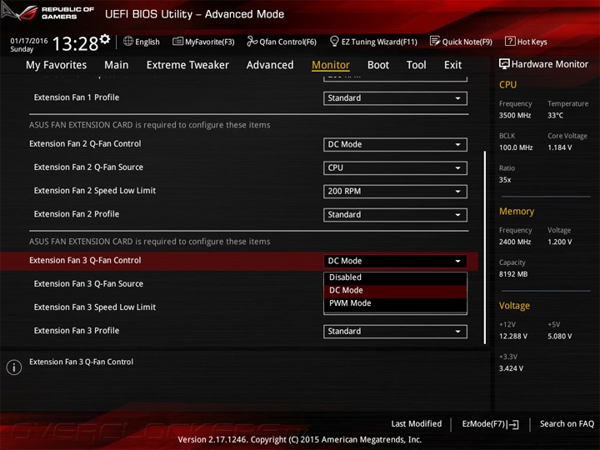Viewport: 600px width, 450px height.
Task: Open Extension Fan 1 Profile dropdown
Action: (x=395, y=98)
